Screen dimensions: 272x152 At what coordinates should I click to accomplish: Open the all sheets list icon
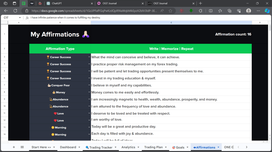[x=22, y=147]
